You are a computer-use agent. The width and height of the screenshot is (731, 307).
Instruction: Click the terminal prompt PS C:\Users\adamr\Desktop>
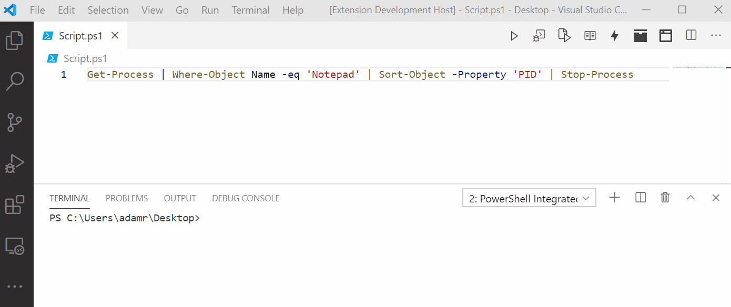(125, 218)
